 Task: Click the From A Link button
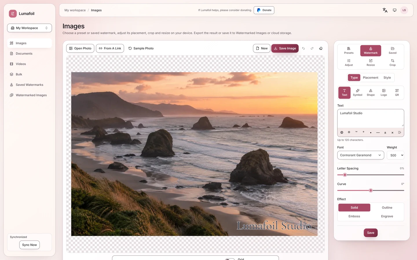point(110,48)
